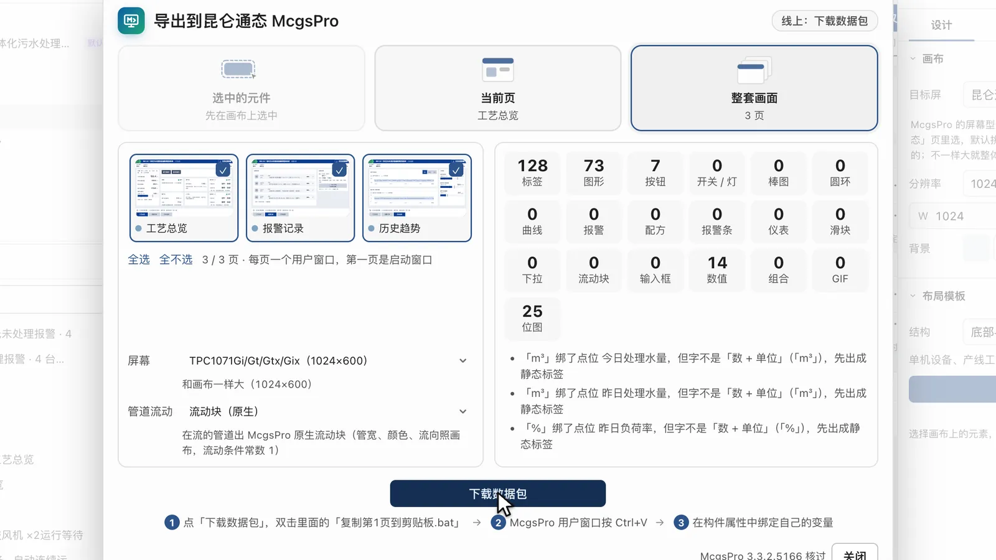This screenshot has width=996, height=560.
Task: Click the 关闭 button
Action: (855, 554)
